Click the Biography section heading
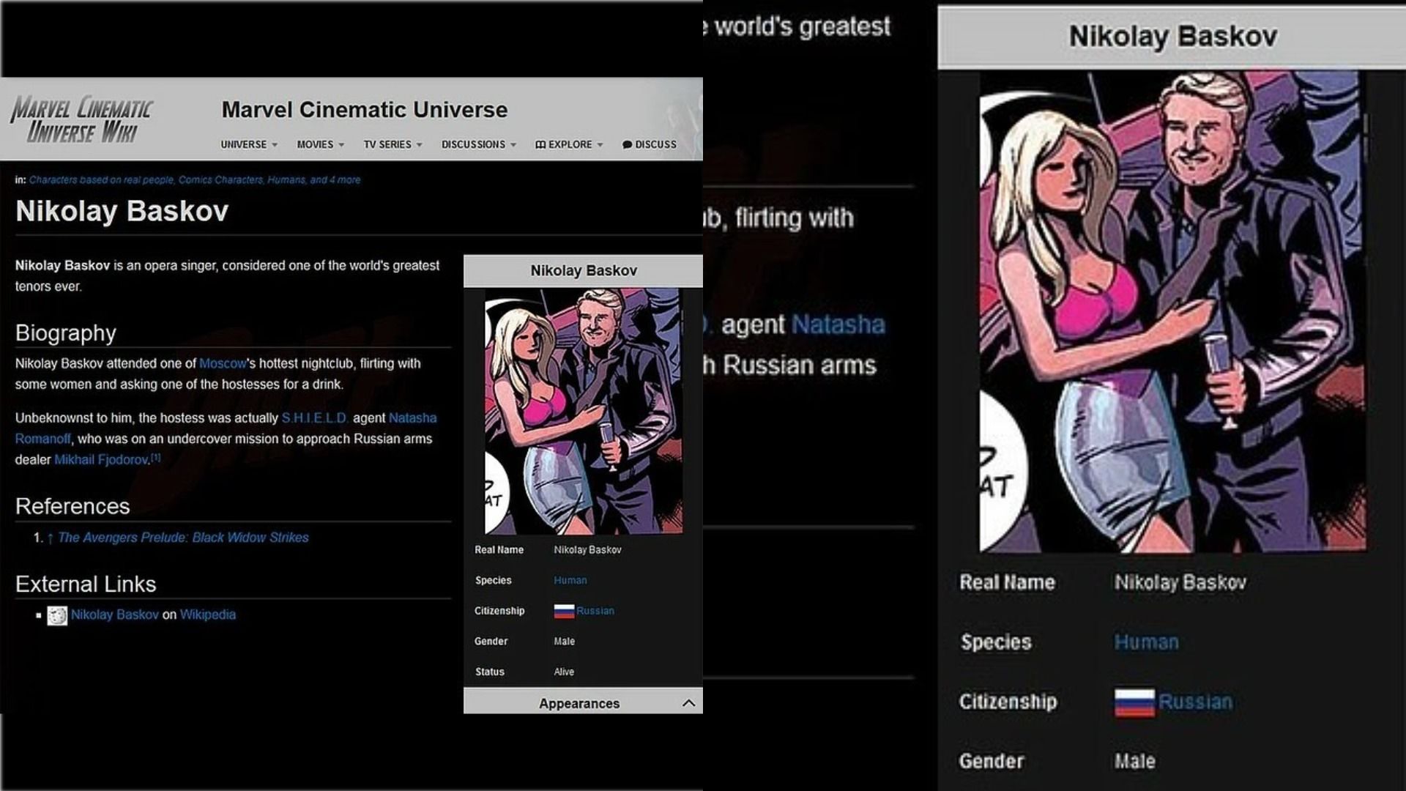 pyautogui.click(x=66, y=333)
